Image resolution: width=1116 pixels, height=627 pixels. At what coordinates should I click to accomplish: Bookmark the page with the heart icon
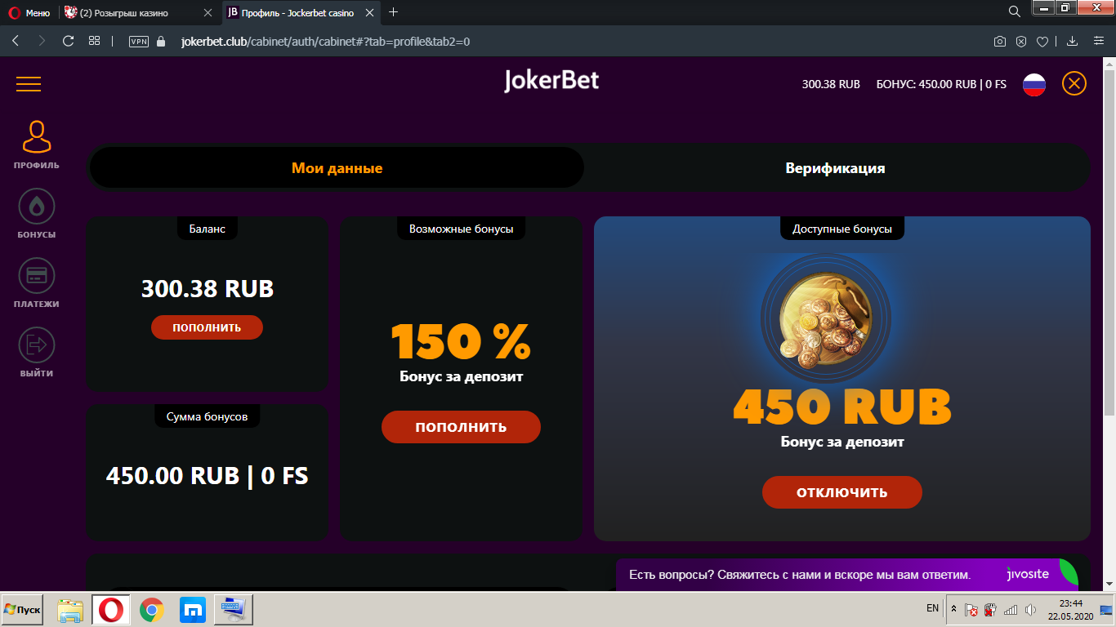(x=1042, y=41)
